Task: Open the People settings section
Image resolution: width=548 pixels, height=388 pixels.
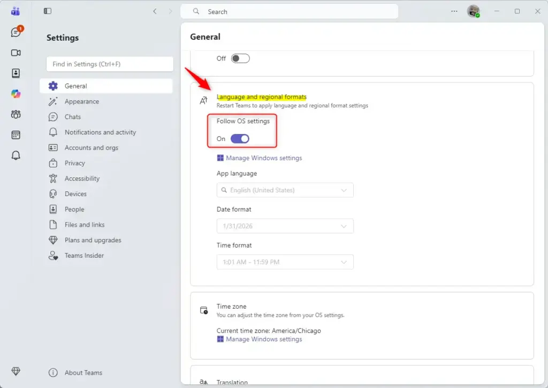Action: click(x=106, y=209)
